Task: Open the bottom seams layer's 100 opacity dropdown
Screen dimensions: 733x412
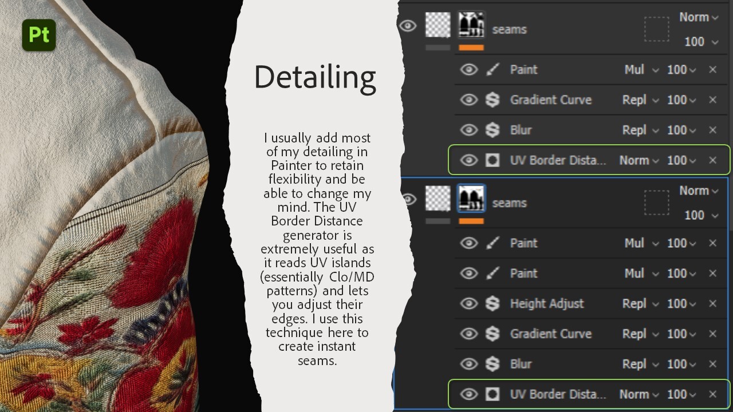Action: click(x=702, y=215)
